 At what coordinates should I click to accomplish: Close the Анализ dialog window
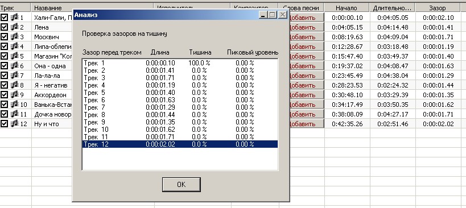(x=283, y=15)
